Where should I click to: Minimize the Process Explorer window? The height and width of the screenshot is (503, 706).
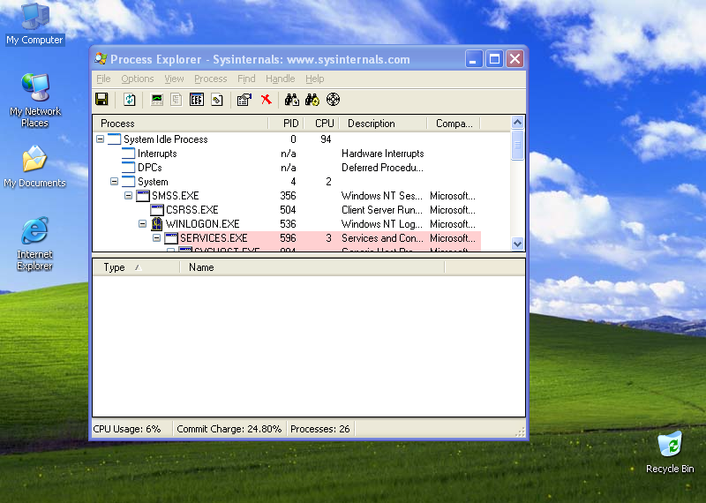474,59
